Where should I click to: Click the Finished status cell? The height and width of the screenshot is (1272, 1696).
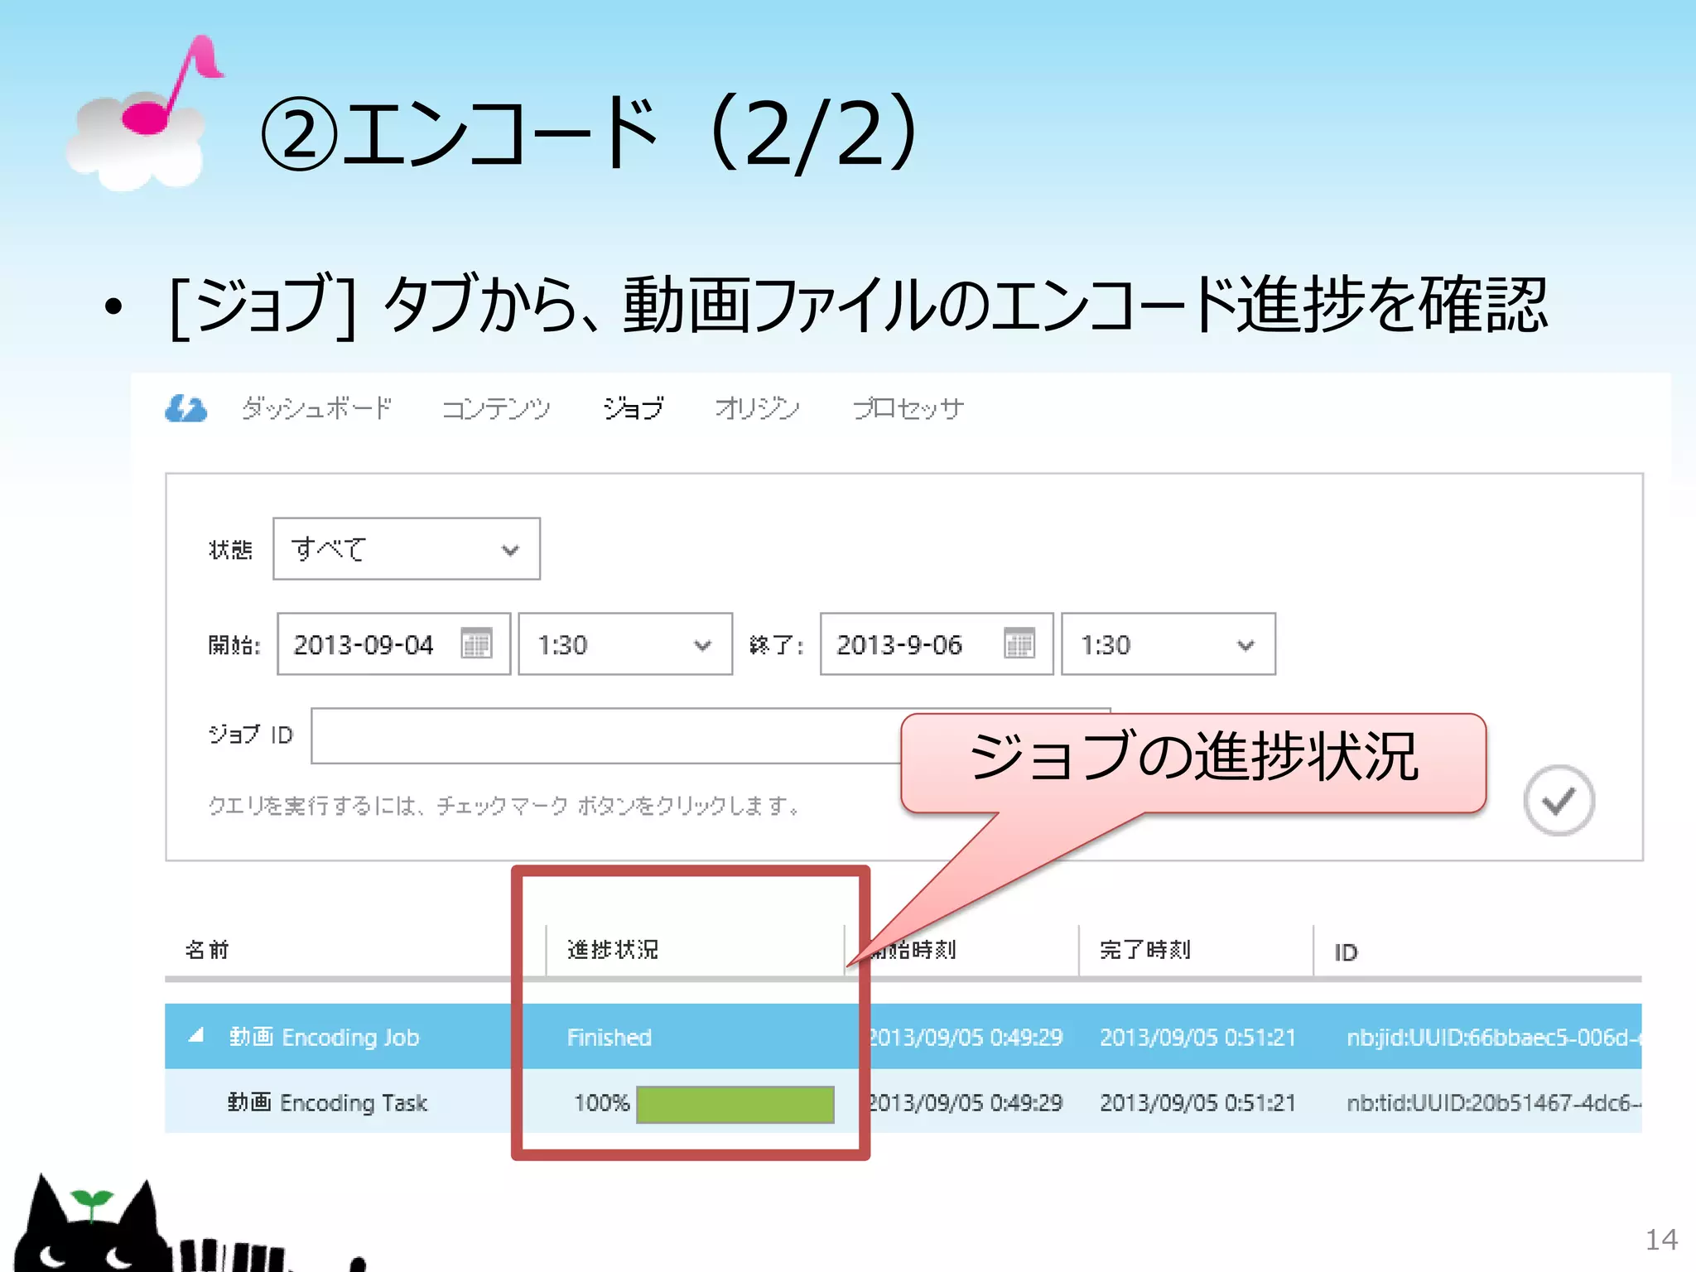[x=609, y=1037]
